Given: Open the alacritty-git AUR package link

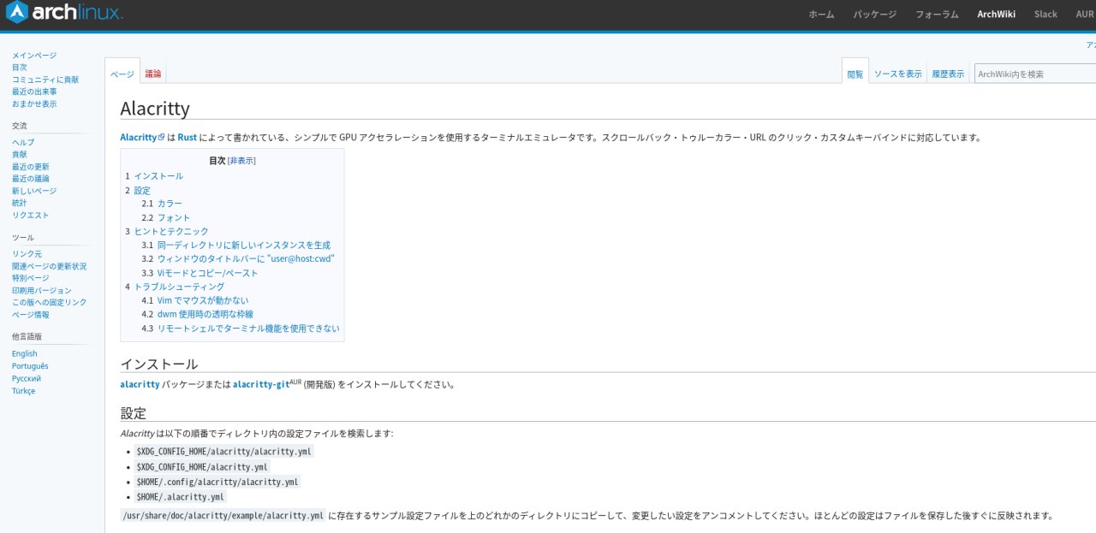Looking at the screenshot, I should coord(261,385).
